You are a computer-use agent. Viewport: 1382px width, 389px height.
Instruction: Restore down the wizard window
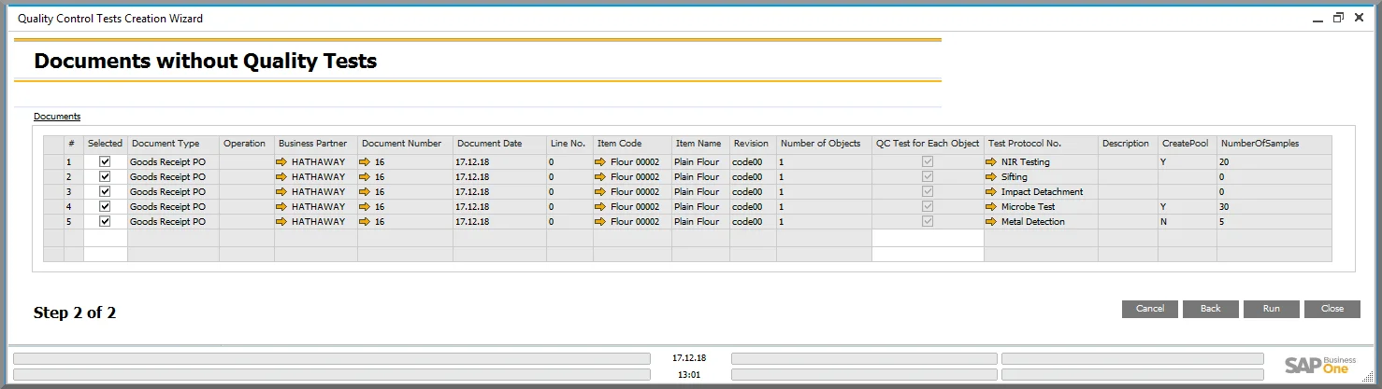coord(1339,18)
